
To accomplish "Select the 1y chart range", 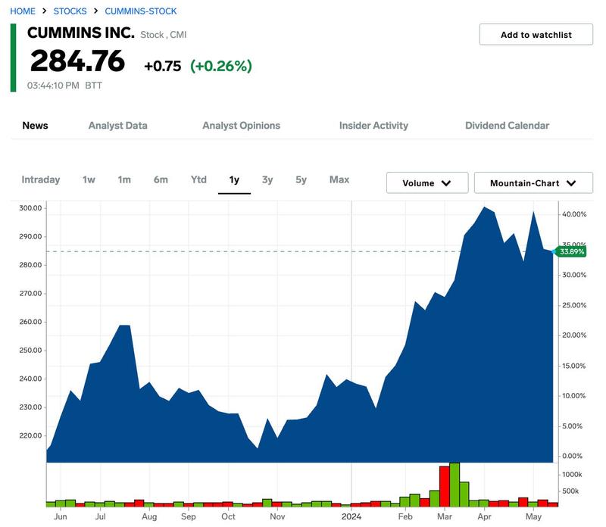I will point(234,180).
